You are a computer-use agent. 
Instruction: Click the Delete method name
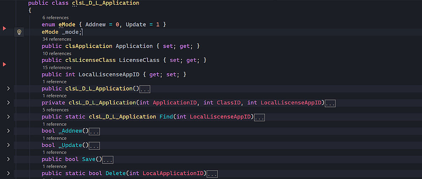click(x=116, y=174)
